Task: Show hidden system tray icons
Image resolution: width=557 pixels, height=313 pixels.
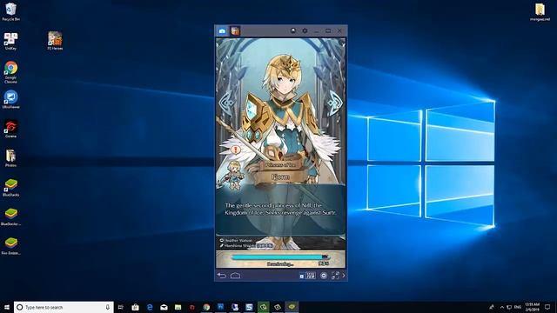Action: (501, 307)
